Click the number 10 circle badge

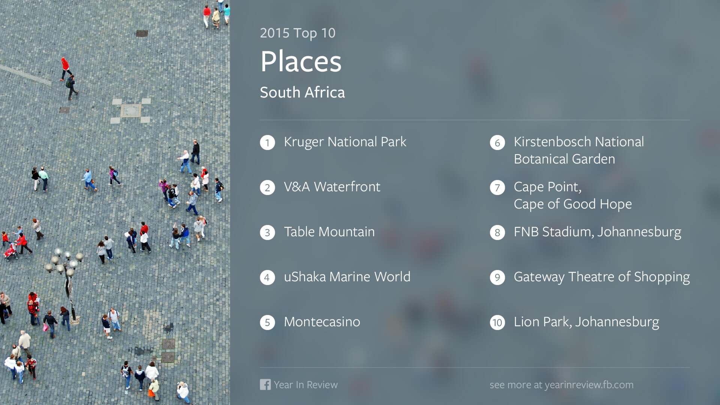click(x=497, y=322)
